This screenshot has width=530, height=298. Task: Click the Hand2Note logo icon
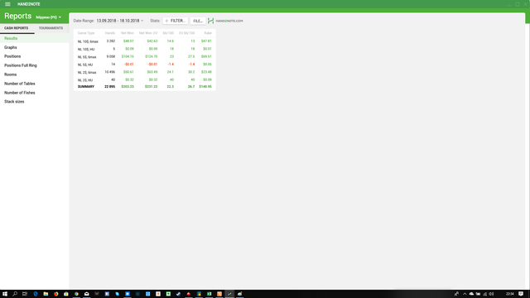pyautogui.click(x=211, y=21)
